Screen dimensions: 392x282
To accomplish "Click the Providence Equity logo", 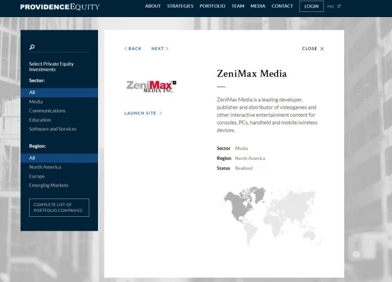I will (60, 7).
